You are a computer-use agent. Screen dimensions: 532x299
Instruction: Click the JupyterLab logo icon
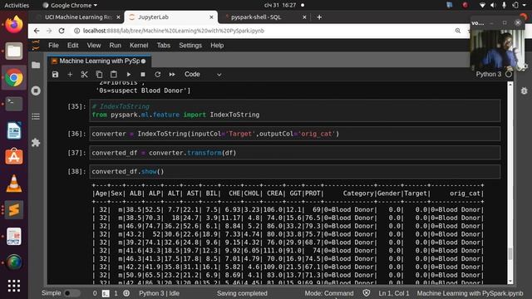coord(36,45)
